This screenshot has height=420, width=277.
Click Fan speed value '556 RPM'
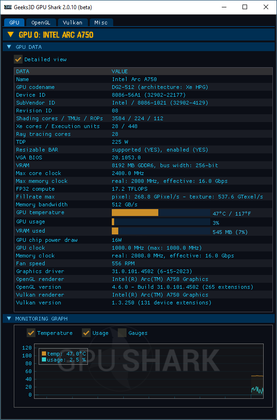pos(123,263)
